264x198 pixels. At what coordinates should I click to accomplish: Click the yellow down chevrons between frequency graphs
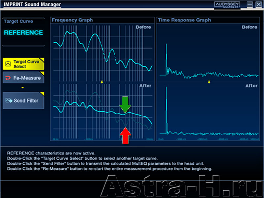[x=102, y=82]
